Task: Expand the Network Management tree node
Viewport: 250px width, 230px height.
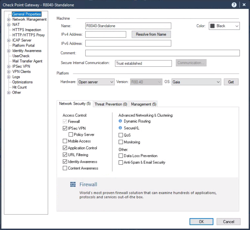Action: click(x=9, y=19)
